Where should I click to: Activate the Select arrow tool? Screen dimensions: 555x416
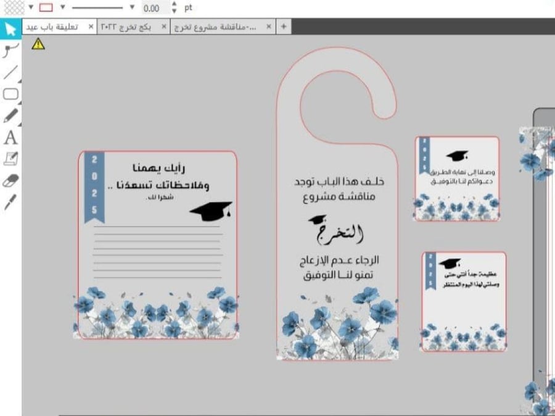(x=10, y=30)
